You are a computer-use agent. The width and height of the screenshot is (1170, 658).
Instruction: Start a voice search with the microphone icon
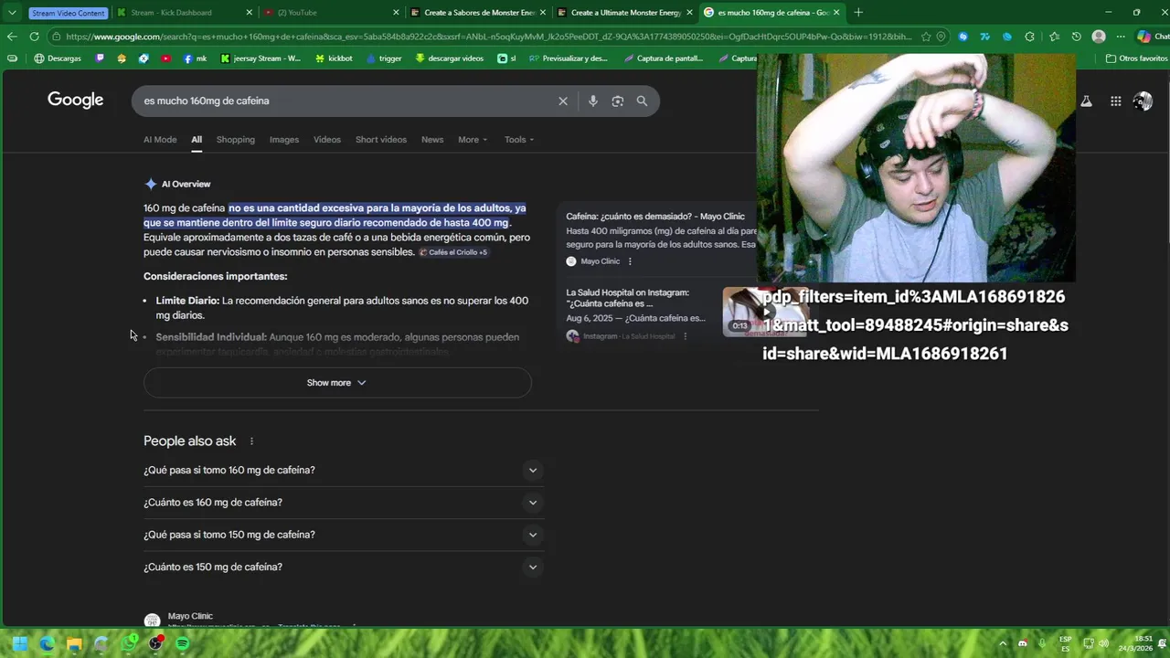(593, 101)
